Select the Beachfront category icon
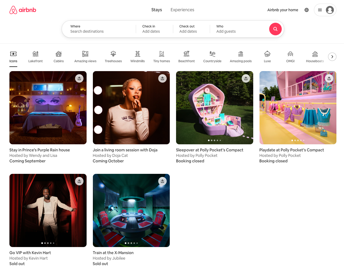The width and height of the screenshot is (344, 269). pos(187,54)
